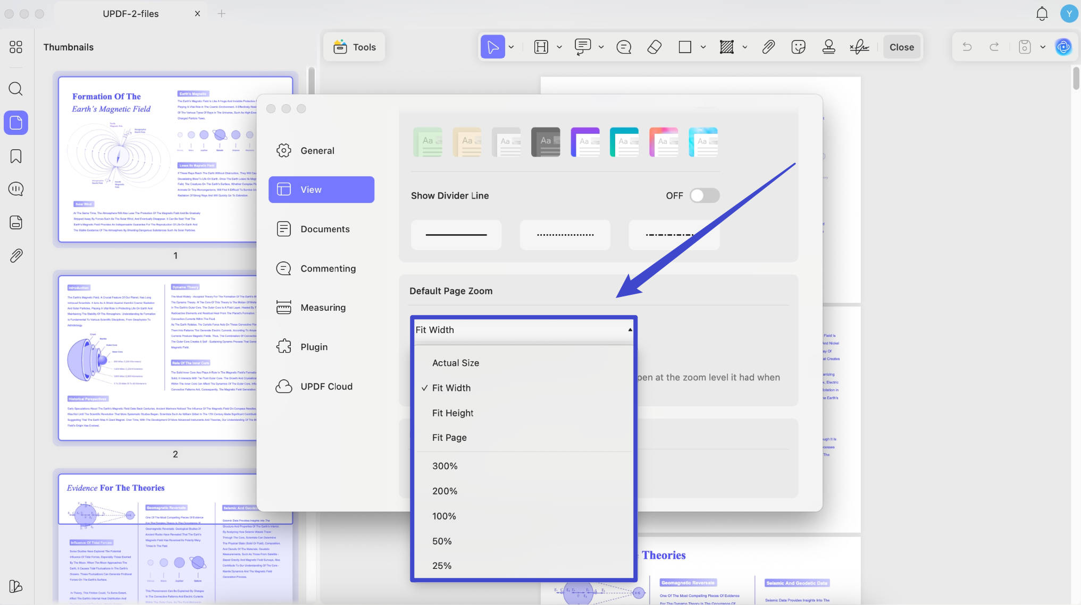Select the text comment tool

click(583, 47)
